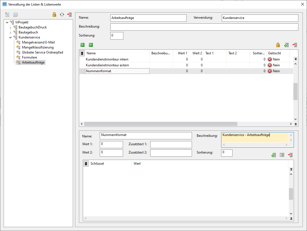Select the Formulare list
The width and height of the screenshot is (307, 231).
click(x=29, y=57)
